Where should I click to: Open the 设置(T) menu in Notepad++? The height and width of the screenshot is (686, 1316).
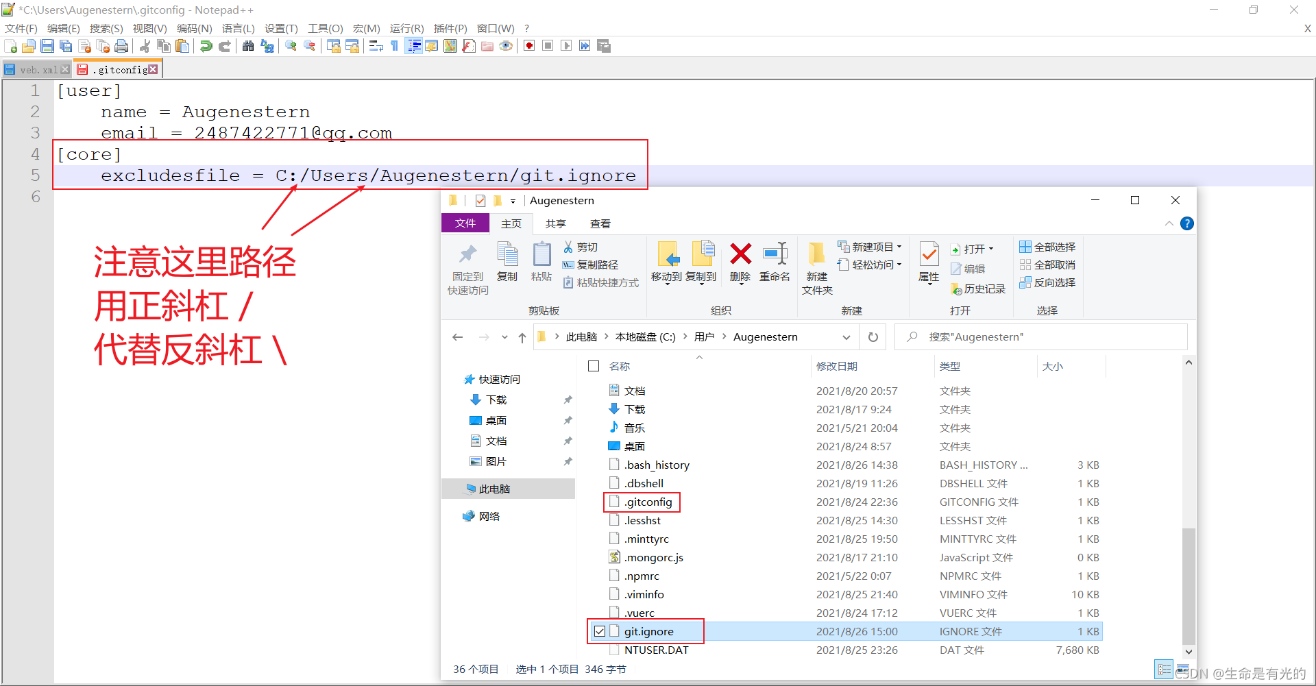click(x=281, y=28)
